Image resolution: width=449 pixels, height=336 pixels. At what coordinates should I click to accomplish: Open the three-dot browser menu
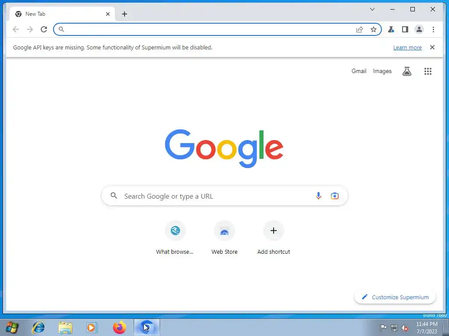(433, 29)
